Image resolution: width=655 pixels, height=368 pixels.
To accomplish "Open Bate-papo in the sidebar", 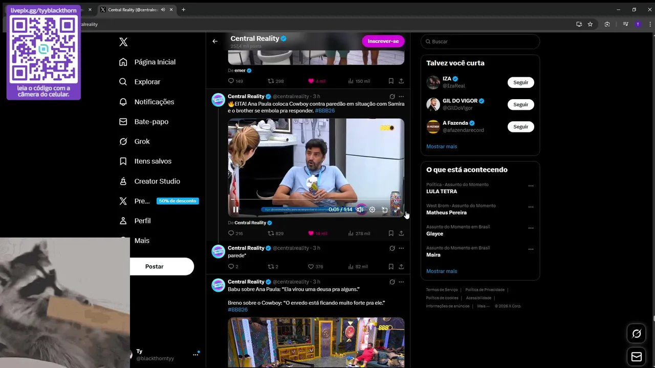I will point(144,122).
